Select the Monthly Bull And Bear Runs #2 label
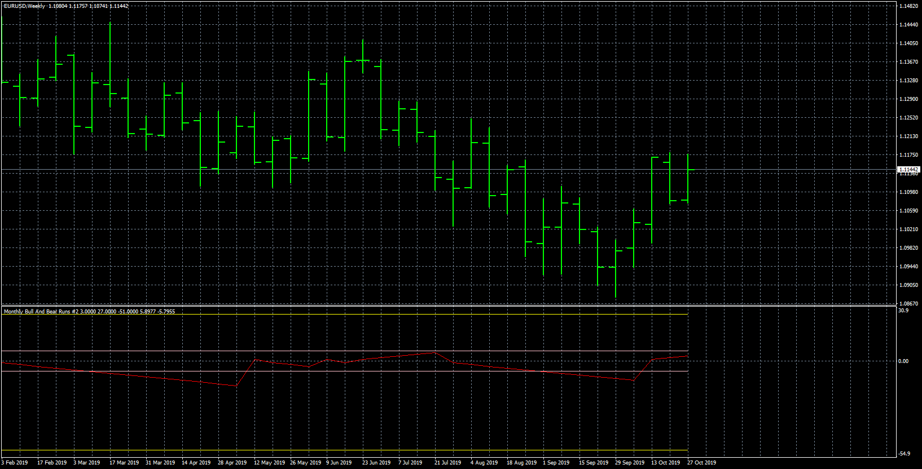This screenshot has height=469, width=922. (x=41, y=311)
